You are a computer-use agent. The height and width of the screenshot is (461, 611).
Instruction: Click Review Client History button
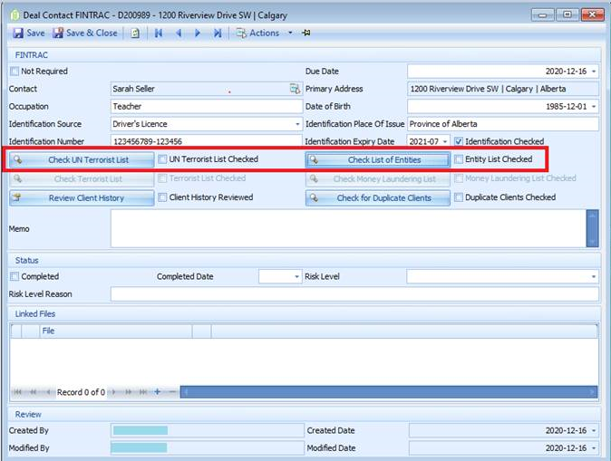point(82,197)
